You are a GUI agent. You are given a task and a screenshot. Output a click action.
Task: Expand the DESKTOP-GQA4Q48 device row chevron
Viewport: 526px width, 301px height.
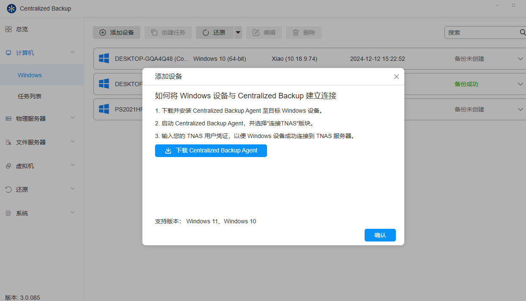click(521, 59)
